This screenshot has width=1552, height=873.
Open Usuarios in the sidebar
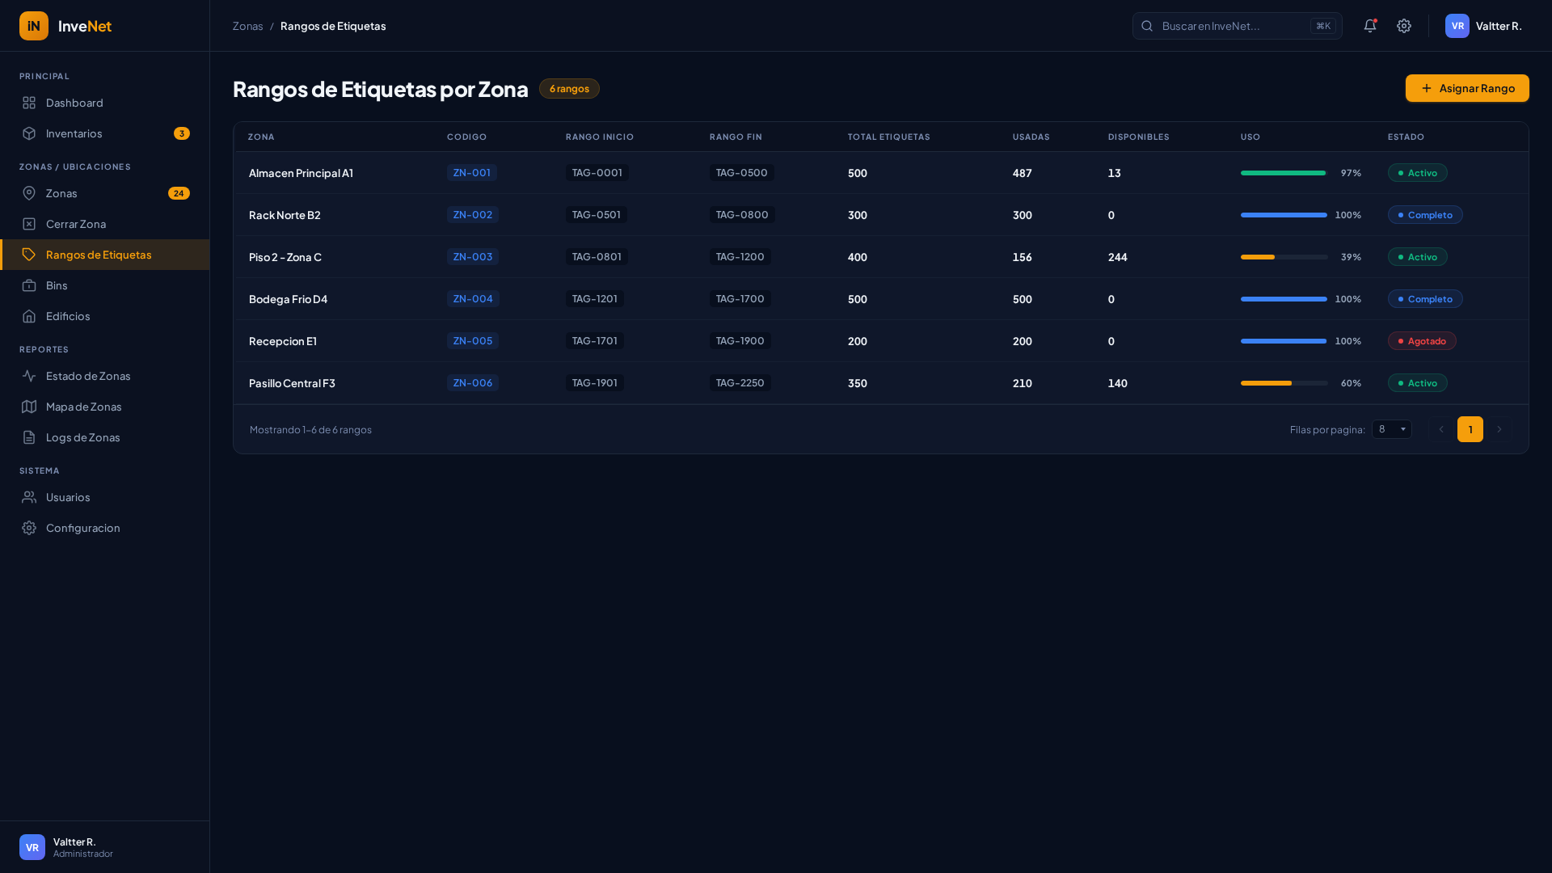(68, 497)
